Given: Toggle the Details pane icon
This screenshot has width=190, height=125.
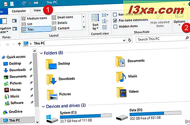Looking at the screenshot, I should (15, 29).
